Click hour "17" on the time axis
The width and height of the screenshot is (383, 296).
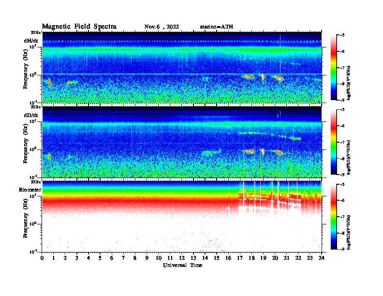(240, 258)
